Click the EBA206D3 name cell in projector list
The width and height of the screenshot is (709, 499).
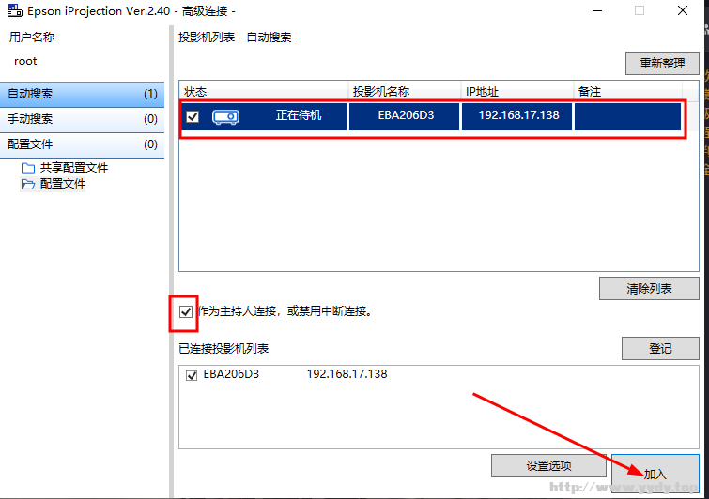coord(405,116)
